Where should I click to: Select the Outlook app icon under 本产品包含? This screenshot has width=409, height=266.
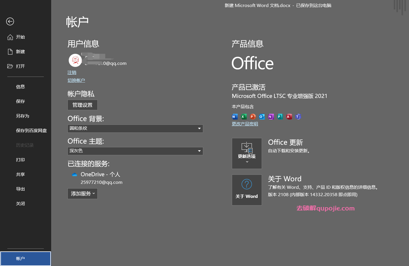point(262,117)
